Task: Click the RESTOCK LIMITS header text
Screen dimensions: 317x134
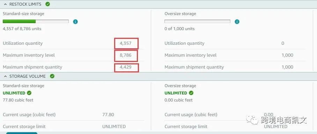Action: coord(25,4)
